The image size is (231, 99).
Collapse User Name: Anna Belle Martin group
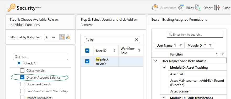point(155,61)
